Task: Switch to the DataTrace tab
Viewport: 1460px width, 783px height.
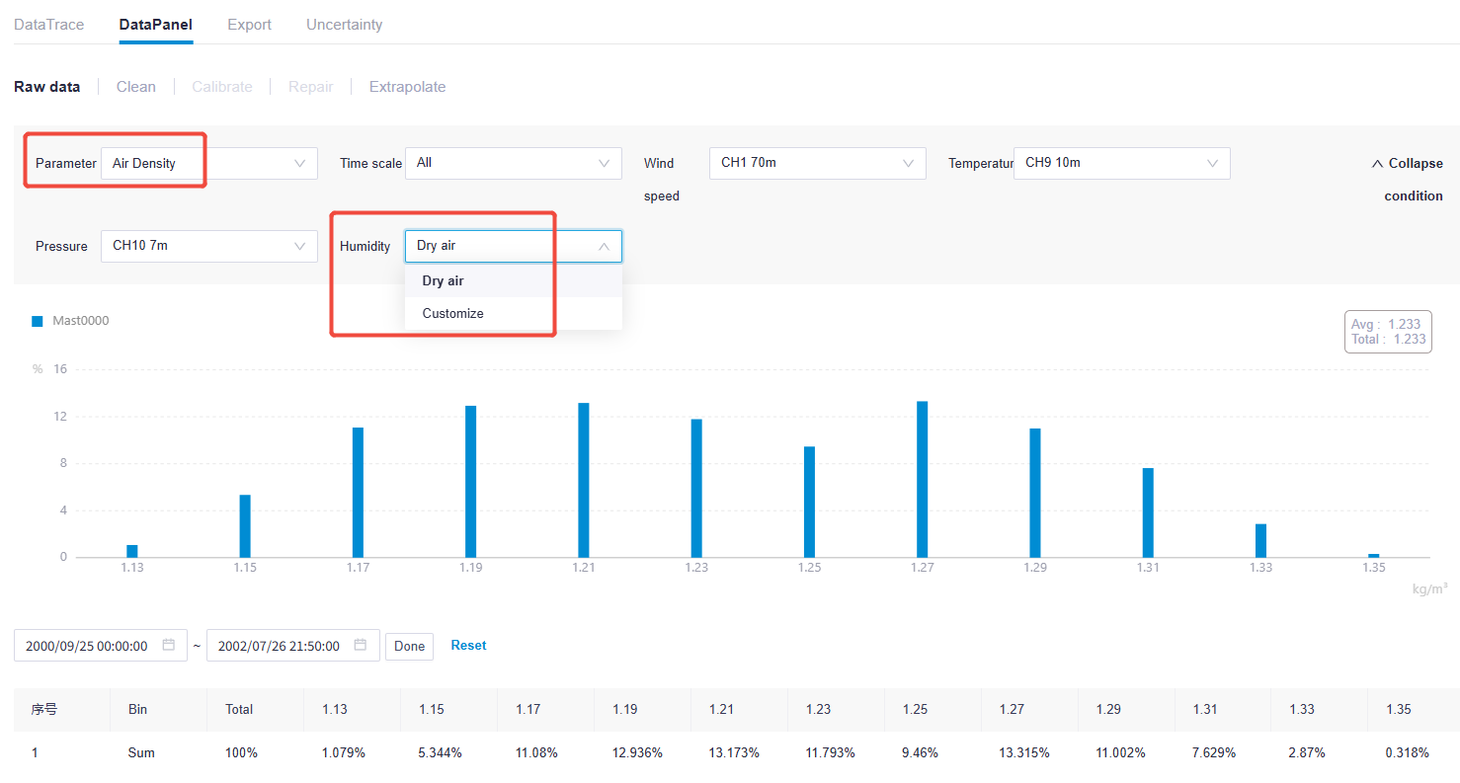Action: pos(49,25)
